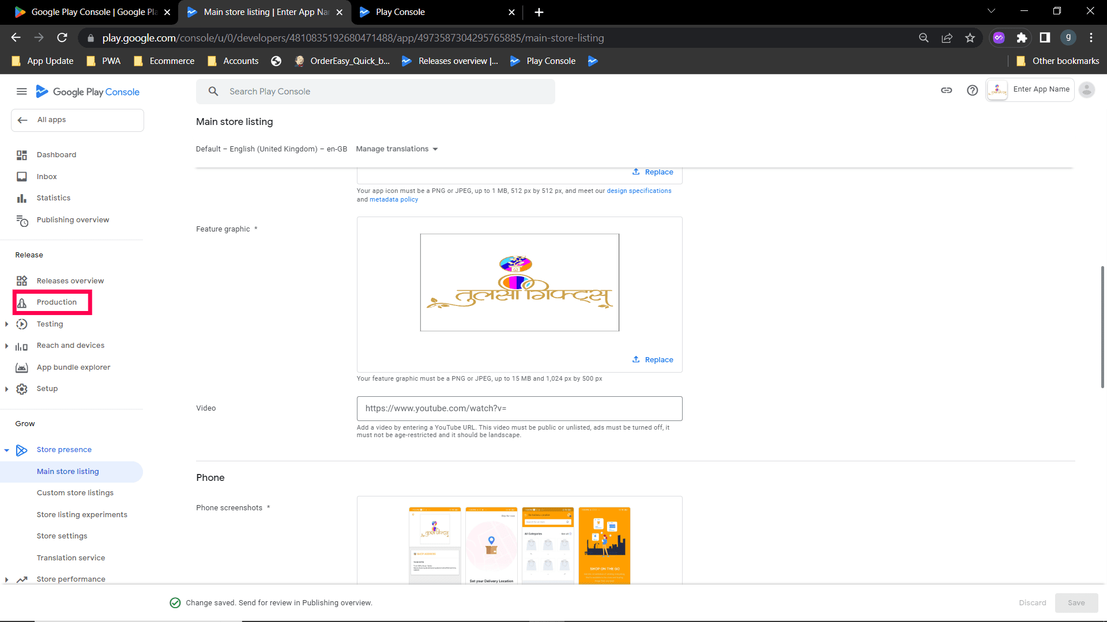Open the hamburger navigation menu

click(x=21, y=92)
